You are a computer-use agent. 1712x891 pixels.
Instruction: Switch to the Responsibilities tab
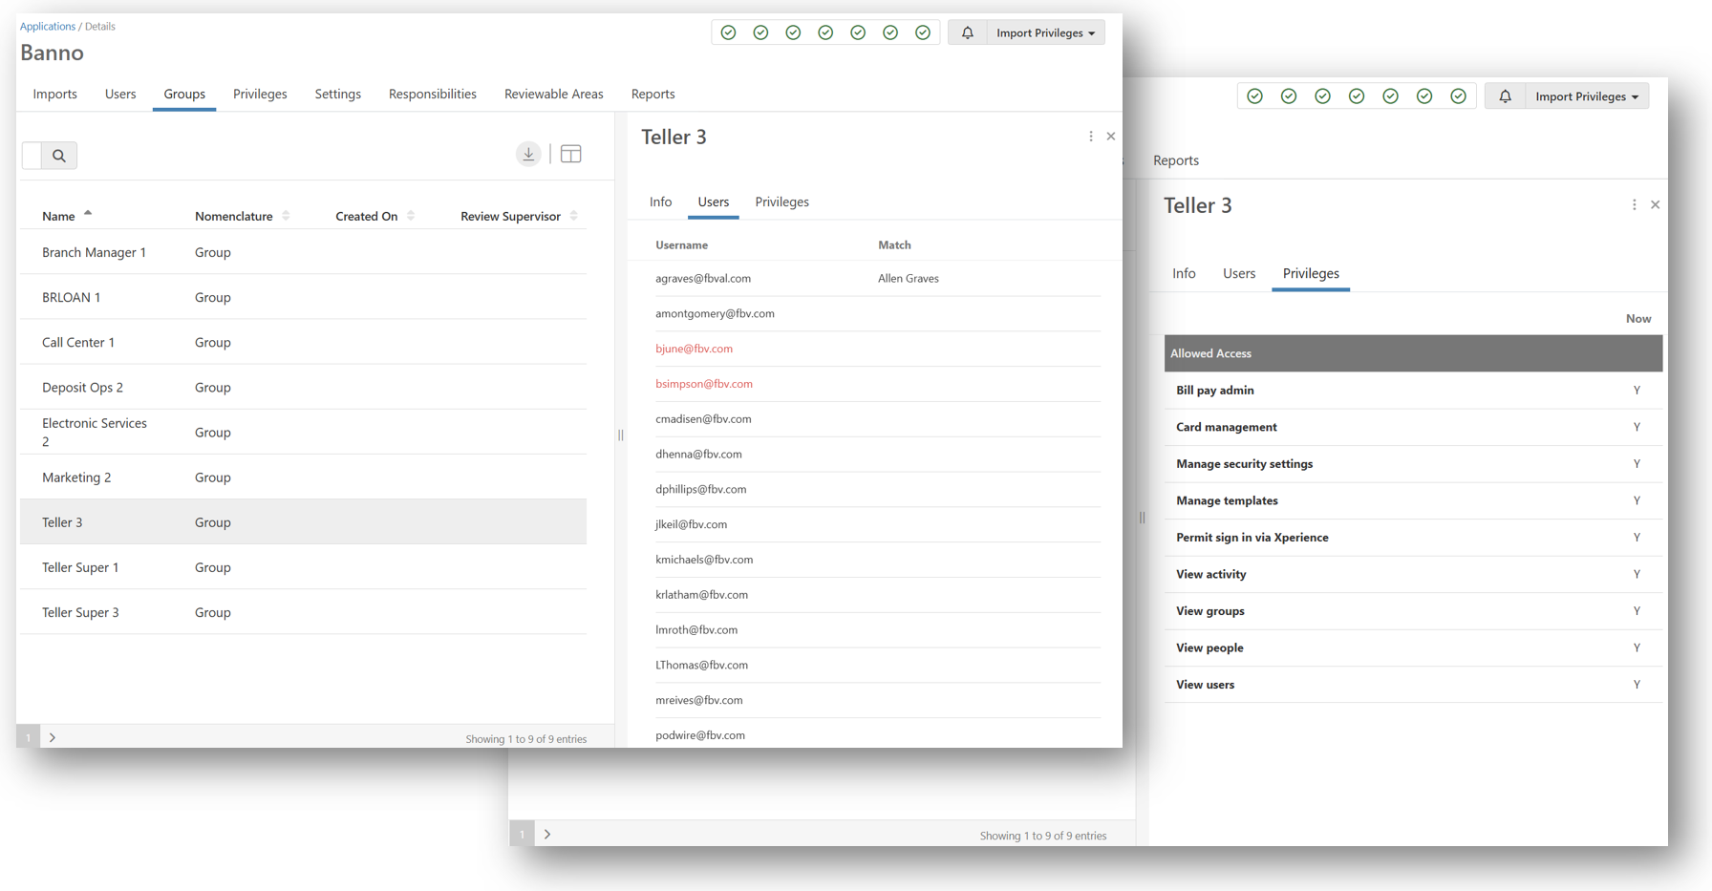click(432, 94)
